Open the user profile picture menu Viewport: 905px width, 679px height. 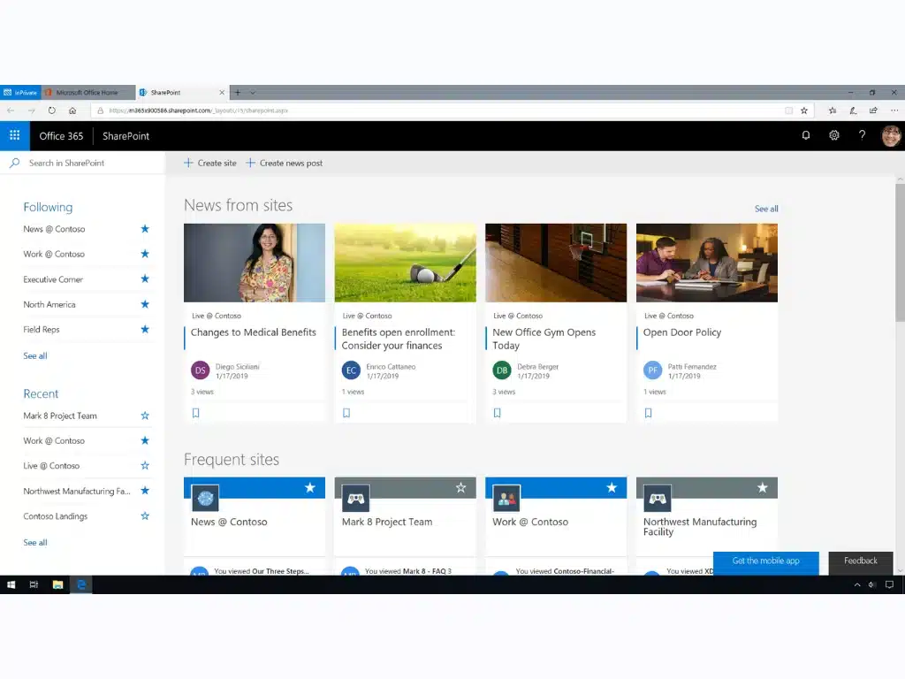891,135
